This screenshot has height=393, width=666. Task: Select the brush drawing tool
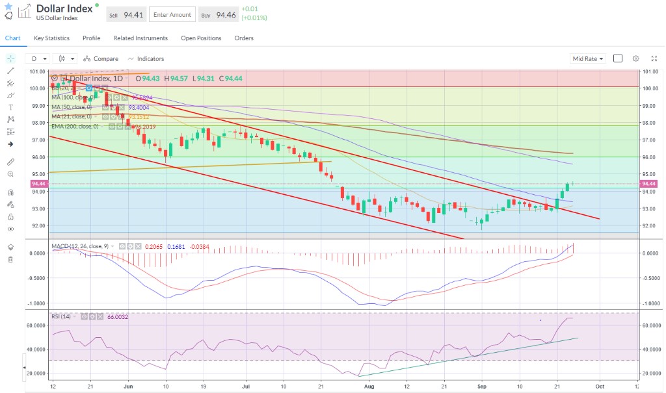coord(10,95)
